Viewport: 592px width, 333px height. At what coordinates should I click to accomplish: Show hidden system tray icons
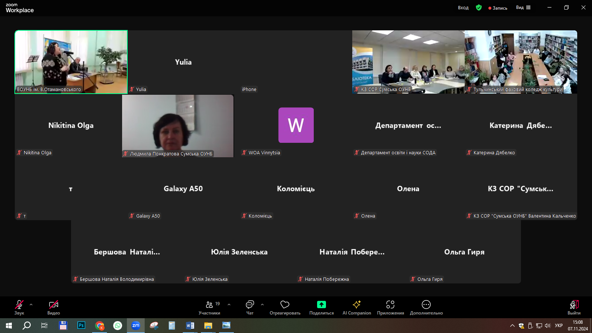tap(512, 326)
